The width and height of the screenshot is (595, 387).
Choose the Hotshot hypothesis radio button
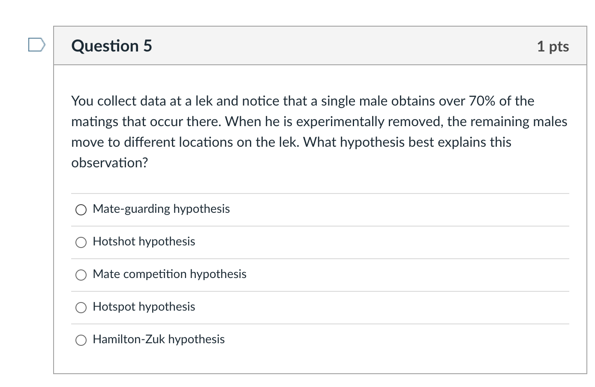(81, 242)
